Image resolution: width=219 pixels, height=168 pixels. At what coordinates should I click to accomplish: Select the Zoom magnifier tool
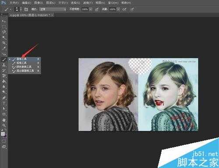tap(4, 125)
